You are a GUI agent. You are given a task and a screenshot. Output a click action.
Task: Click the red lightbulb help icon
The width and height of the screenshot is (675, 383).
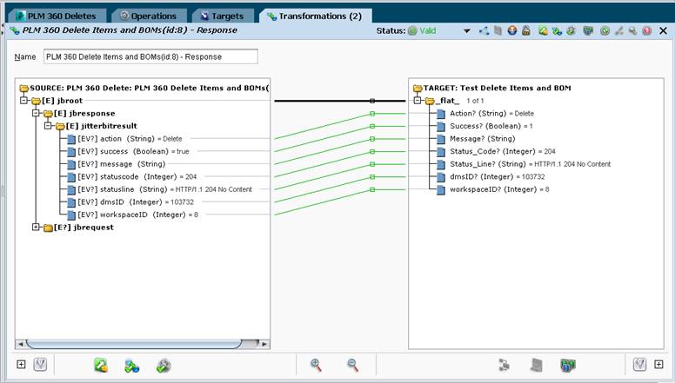tap(646, 30)
